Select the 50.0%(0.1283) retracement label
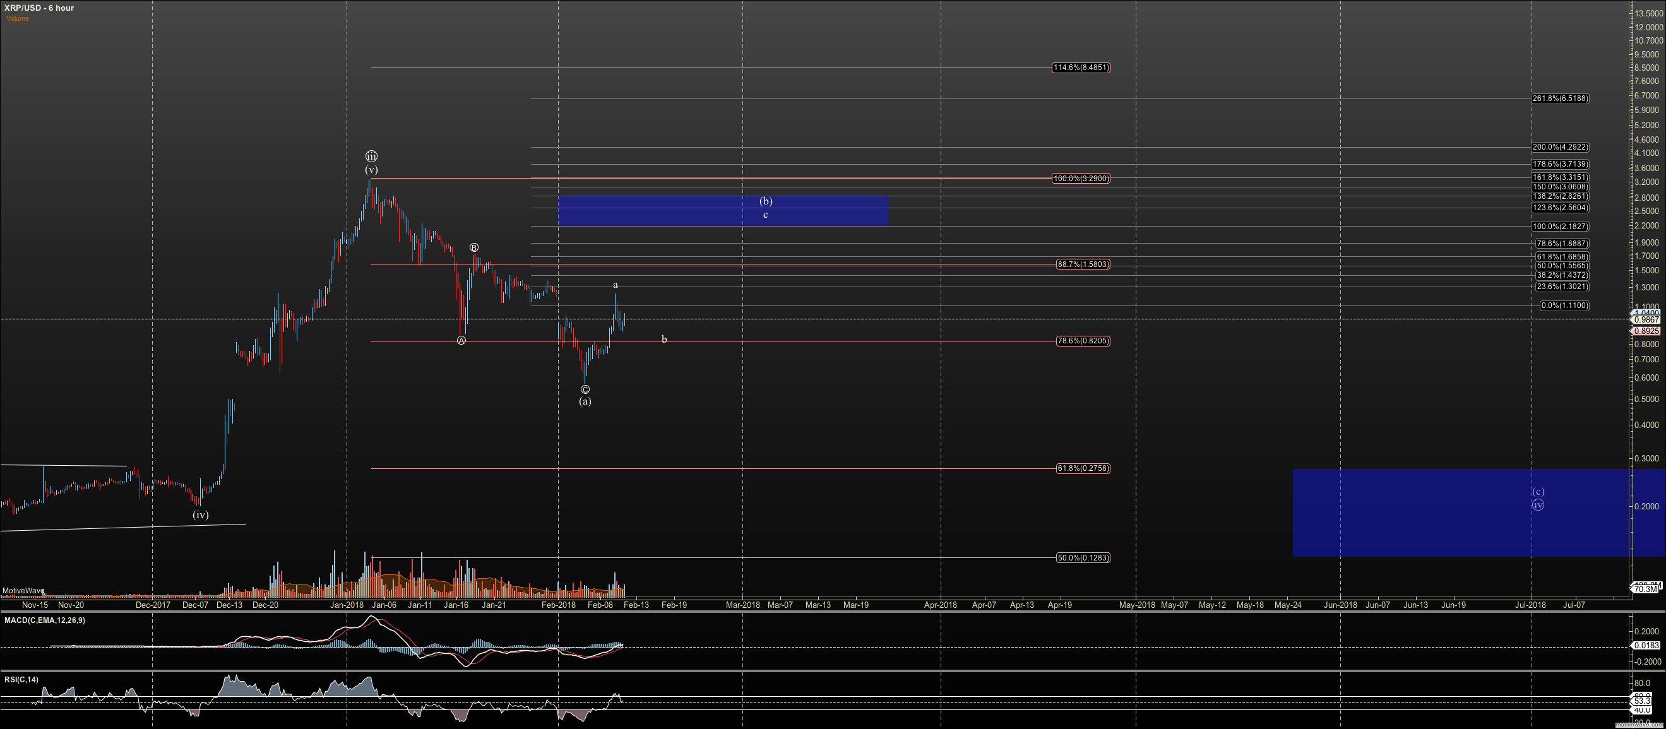The image size is (1666, 729). pyautogui.click(x=1083, y=557)
